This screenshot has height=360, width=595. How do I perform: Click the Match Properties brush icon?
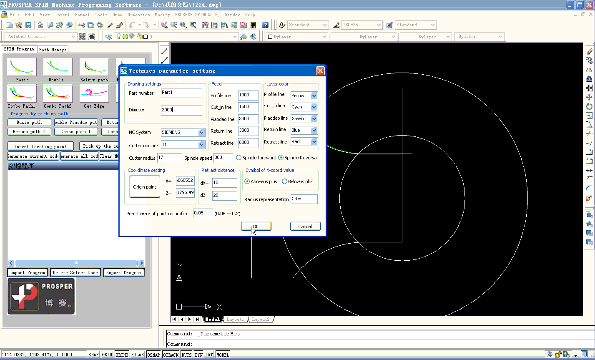click(x=110, y=25)
